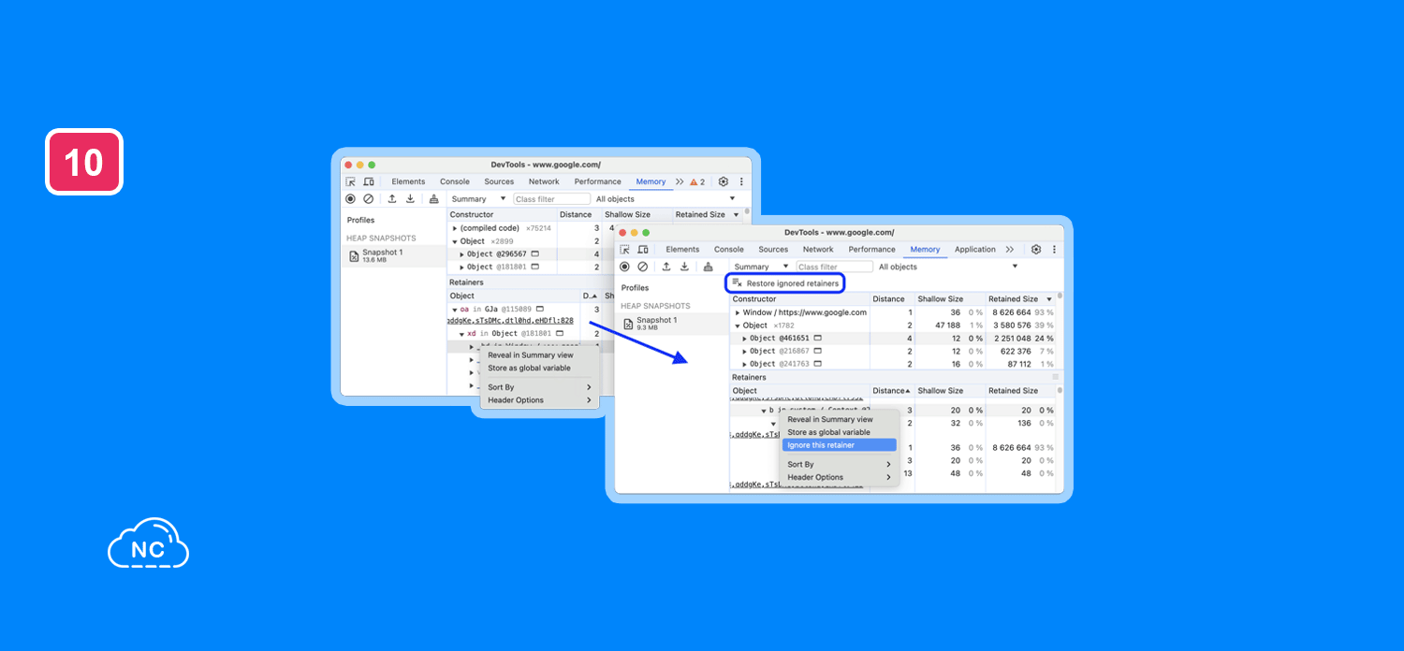
Task: Click window icon next to Object @216867
Action: [817, 351]
